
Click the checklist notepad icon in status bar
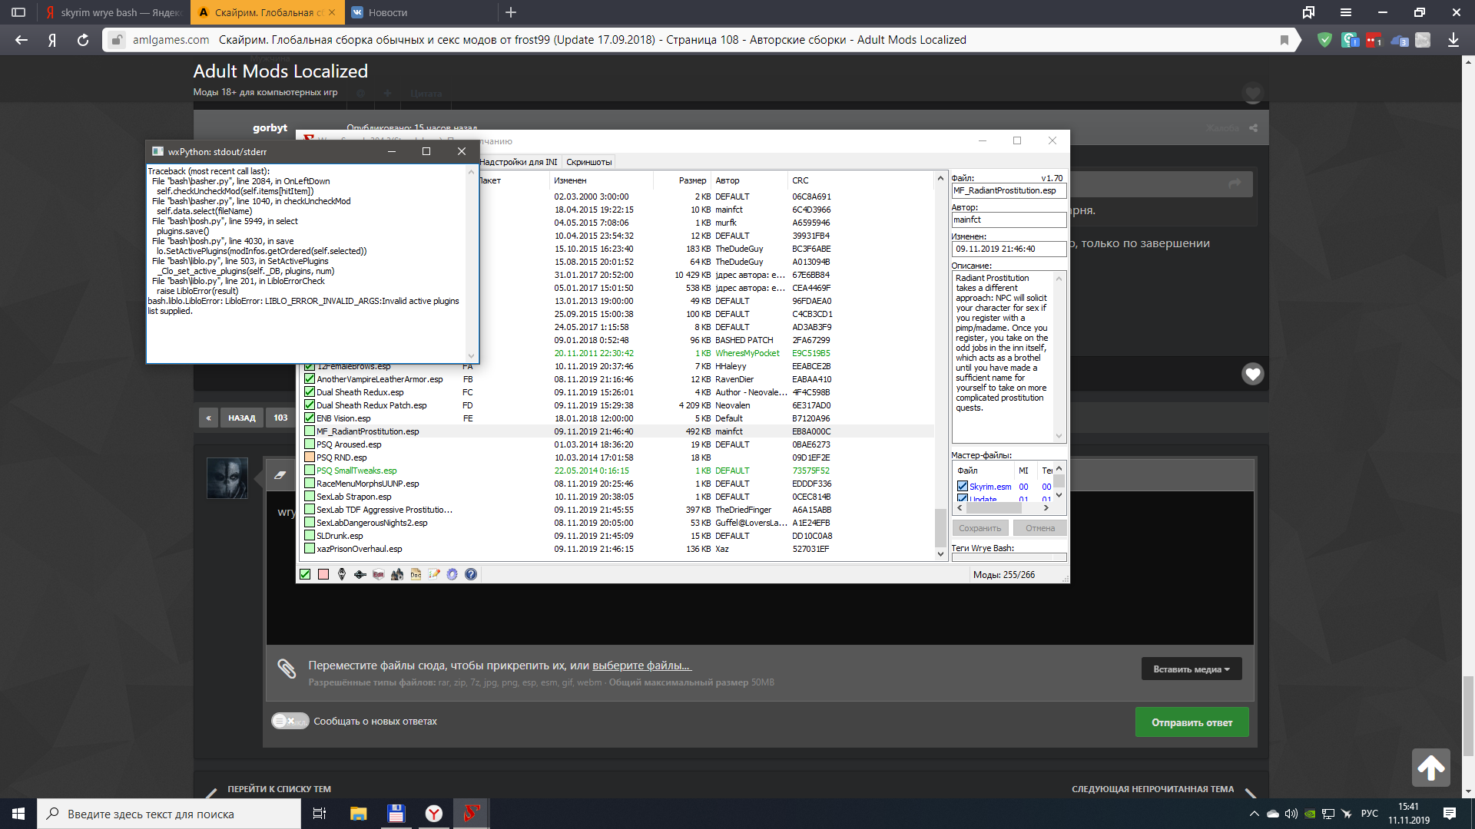pyautogui.click(x=434, y=574)
